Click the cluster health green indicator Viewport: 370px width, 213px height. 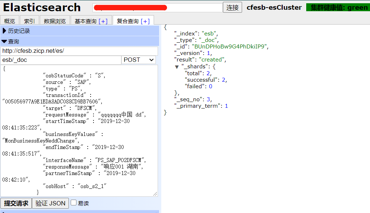tap(338, 7)
